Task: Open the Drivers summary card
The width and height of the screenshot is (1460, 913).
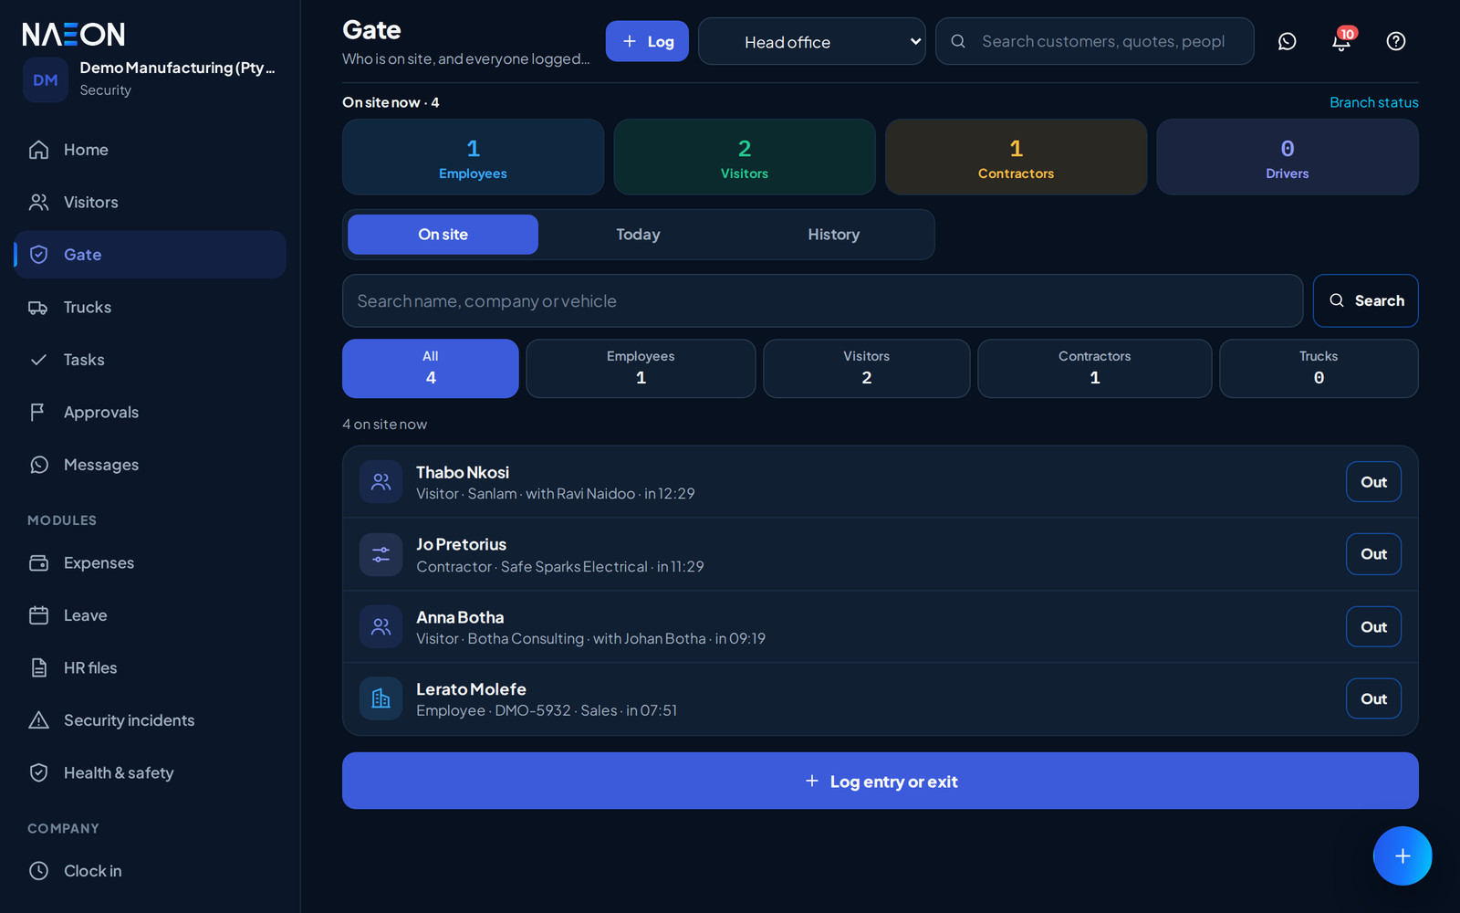Action: point(1288,157)
